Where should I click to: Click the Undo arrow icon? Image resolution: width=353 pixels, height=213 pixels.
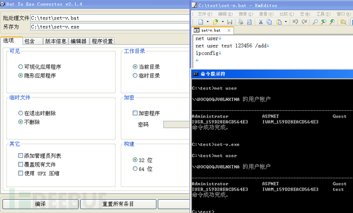(295, 22)
